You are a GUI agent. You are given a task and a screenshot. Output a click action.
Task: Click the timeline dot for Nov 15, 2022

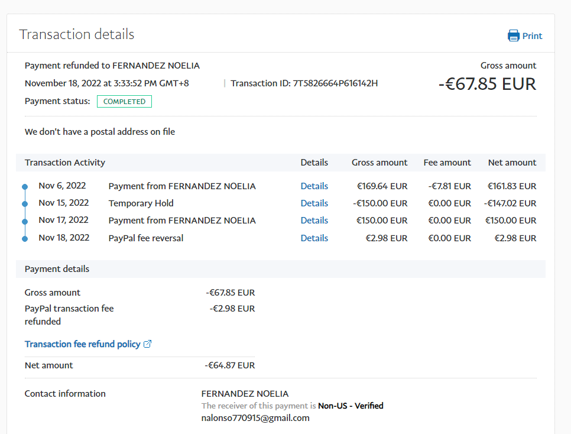pos(24,204)
